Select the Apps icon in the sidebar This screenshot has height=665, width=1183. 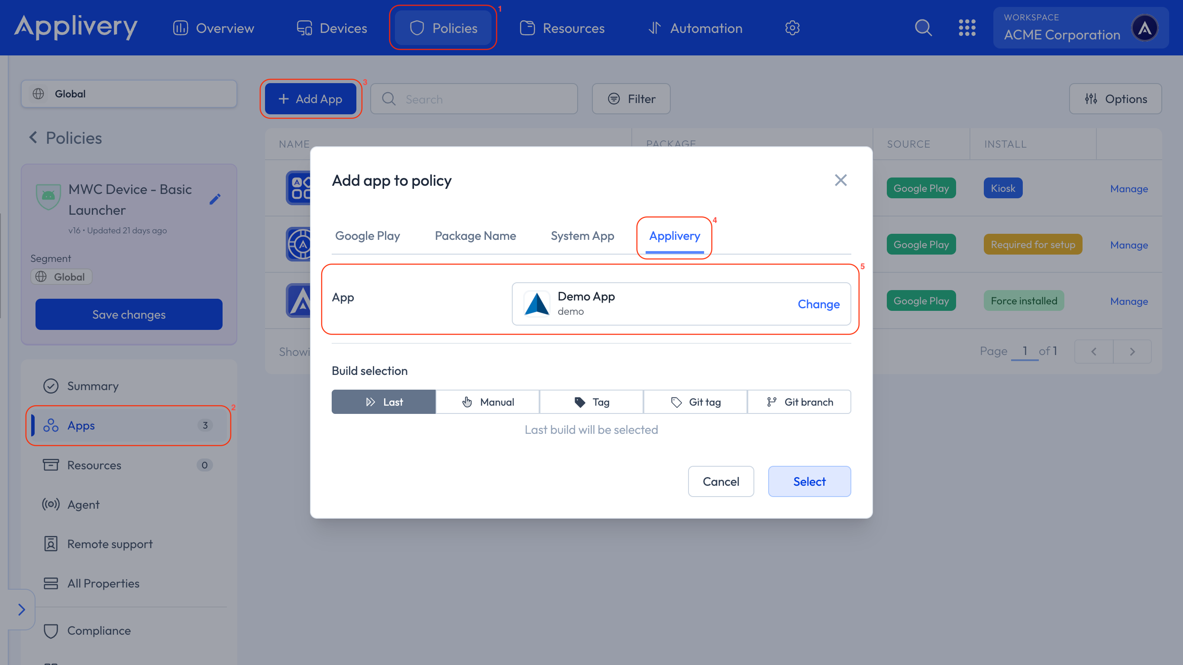point(51,425)
